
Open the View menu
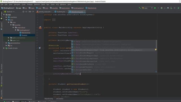point(11,5)
